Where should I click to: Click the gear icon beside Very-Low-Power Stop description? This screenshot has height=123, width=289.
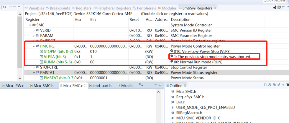(172, 51)
